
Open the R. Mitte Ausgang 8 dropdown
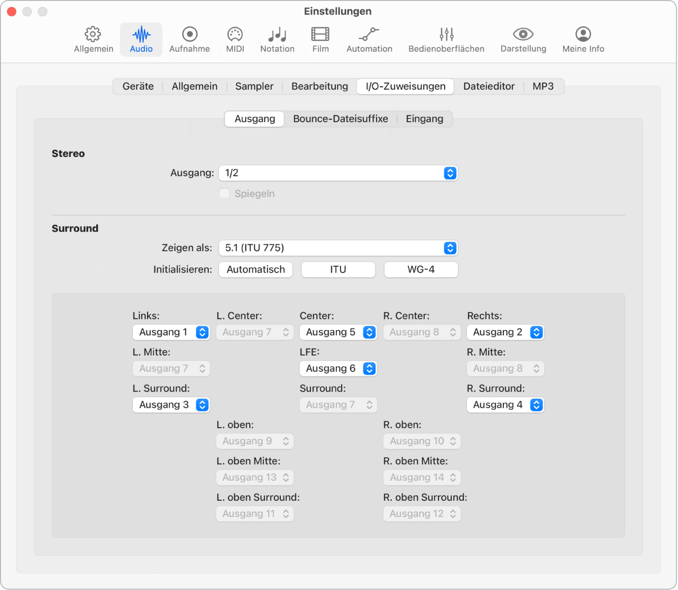pyautogui.click(x=505, y=369)
